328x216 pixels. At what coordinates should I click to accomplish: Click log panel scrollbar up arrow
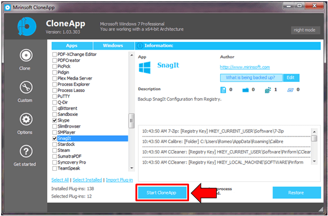pos(314,132)
